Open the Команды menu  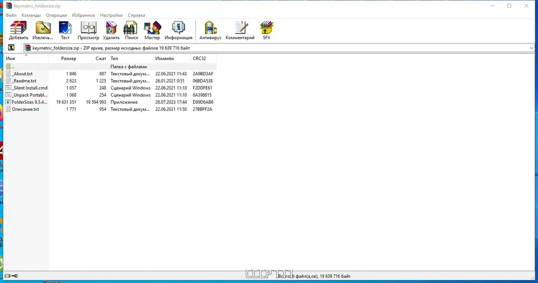point(31,15)
